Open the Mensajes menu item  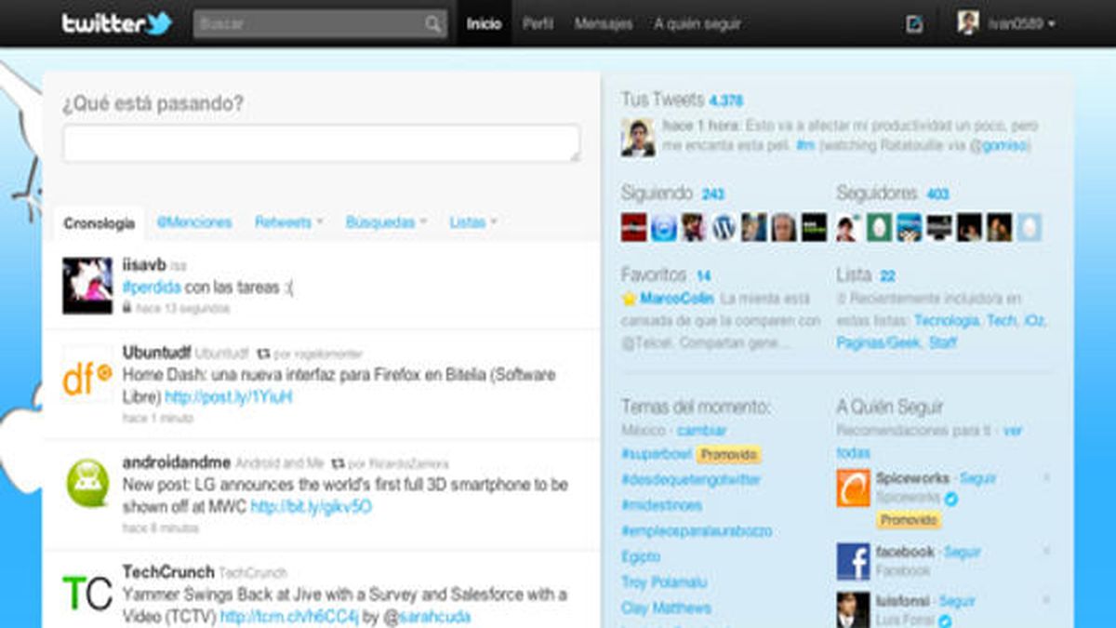(601, 23)
